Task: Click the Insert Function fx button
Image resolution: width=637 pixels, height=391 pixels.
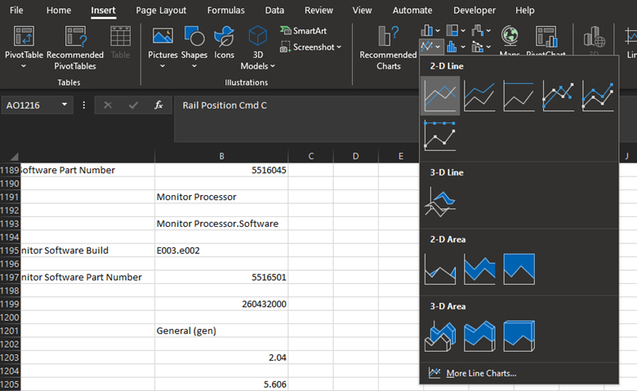Action: 159,105
